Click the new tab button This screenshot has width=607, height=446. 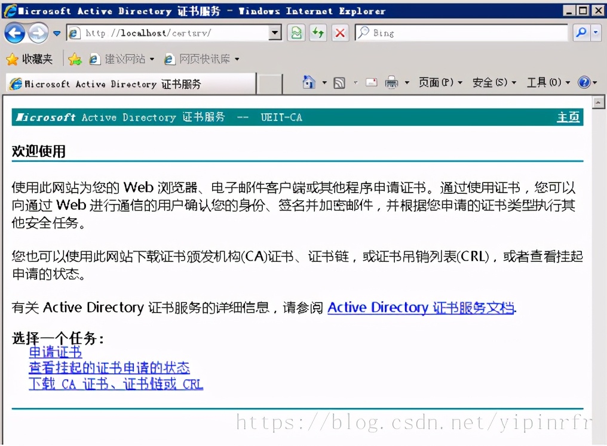point(269,84)
